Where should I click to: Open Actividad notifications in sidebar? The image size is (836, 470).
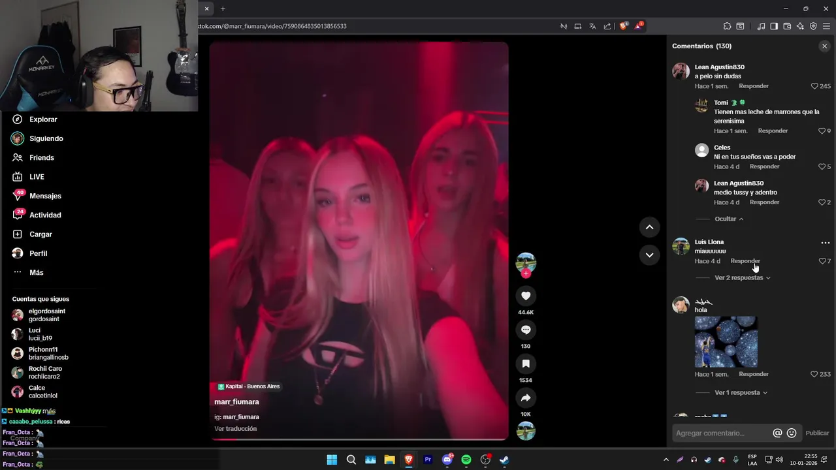[45, 215]
